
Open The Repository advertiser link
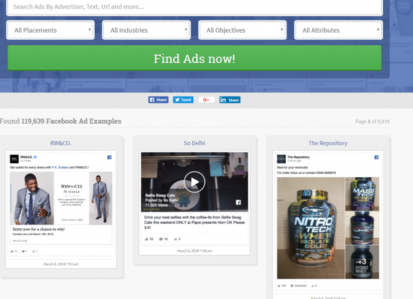328,143
